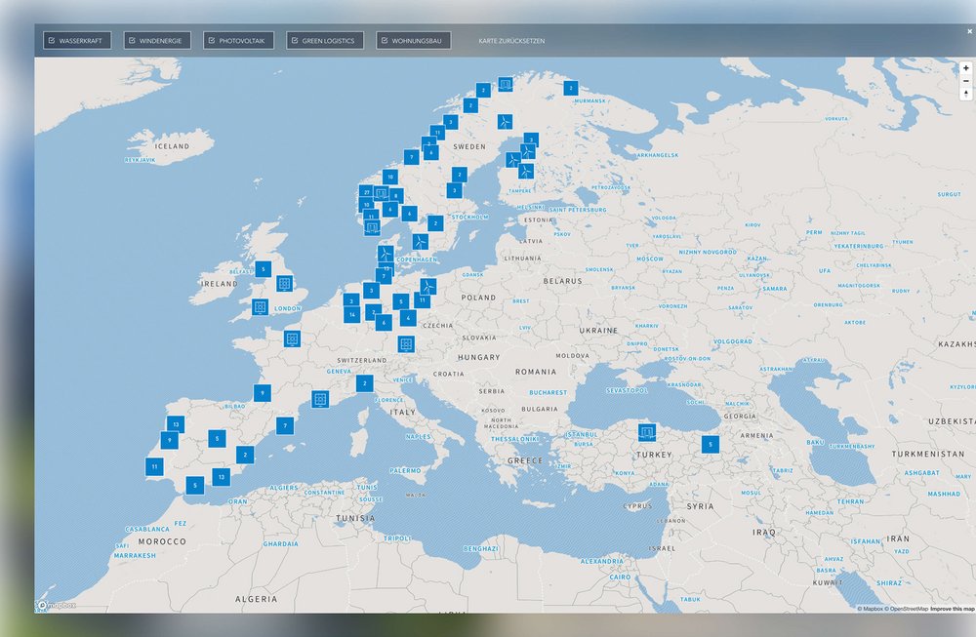
Task: Open cluster 5 in central Spain
Action: (217, 439)
